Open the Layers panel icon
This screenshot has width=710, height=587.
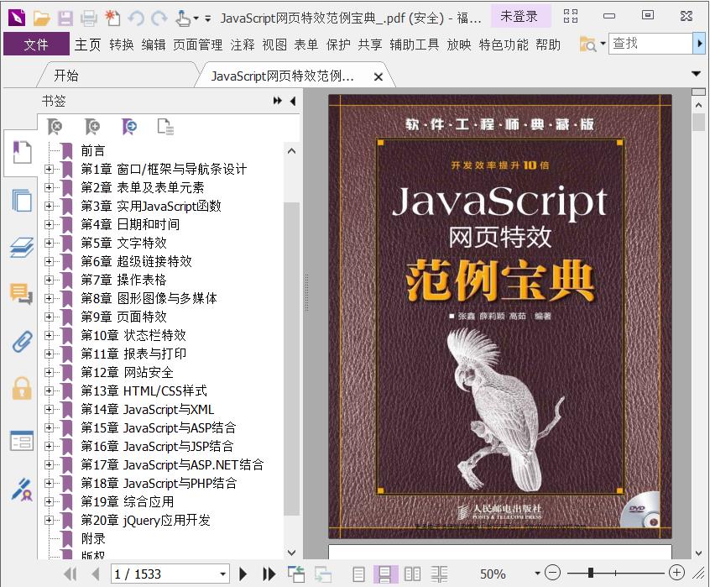click(22, 247)
